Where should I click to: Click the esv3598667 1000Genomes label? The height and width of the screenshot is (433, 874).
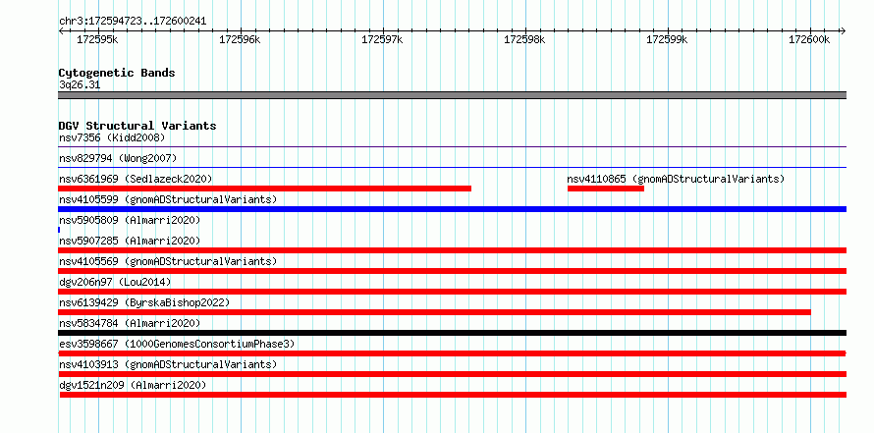tap(177, 344)
